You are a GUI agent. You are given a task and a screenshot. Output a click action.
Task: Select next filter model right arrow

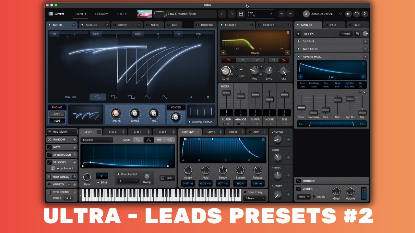tap(287, 53)
